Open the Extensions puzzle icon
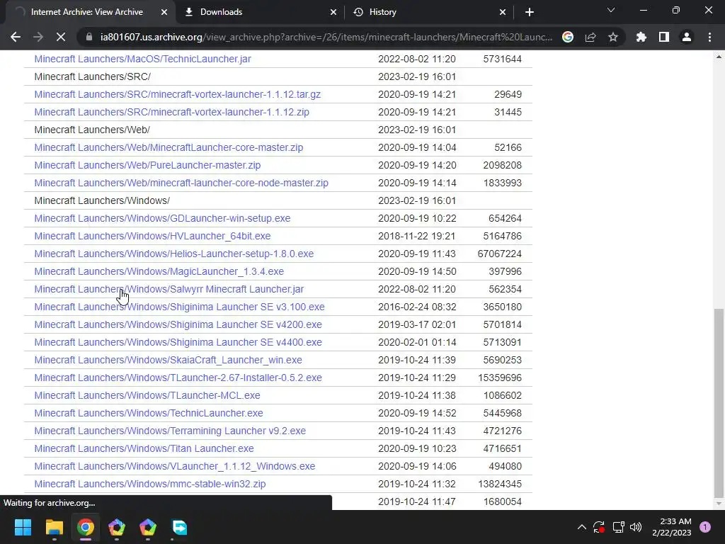The image size is (725, 544). [641, 37]
